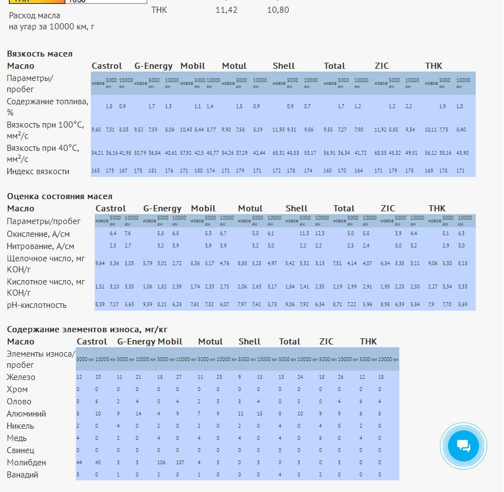The height and width of the screenshot is (492, 504).
Task: Click viscosity index value '160'
Action: [327, 170]
